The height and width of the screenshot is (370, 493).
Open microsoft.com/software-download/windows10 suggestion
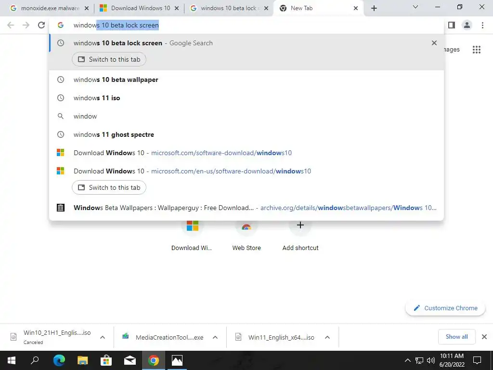(x=246, y=153)
